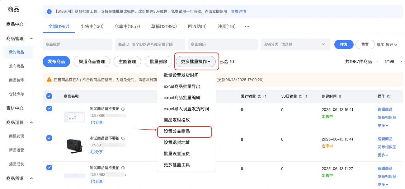Open the black bag product thumbnail
This screenshot has width=405, height=189.
pos(74,146)
